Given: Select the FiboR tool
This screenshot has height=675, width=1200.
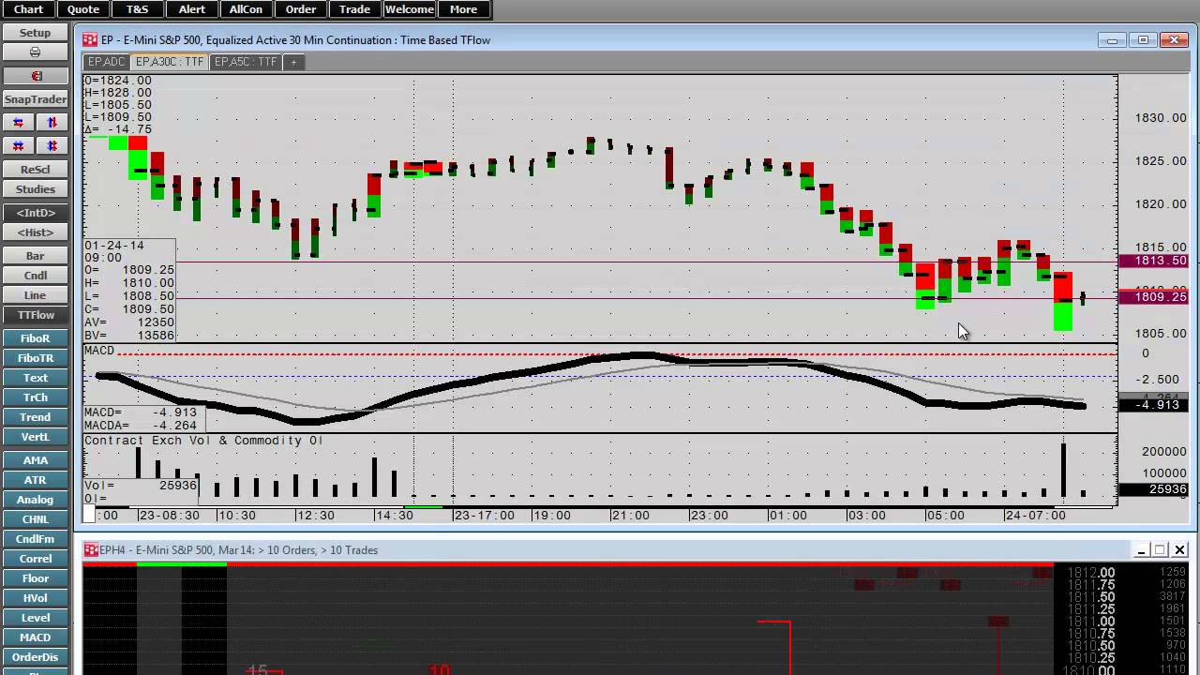Looking at the screenshot, I should pyautogui.click(x=36, y=338).
